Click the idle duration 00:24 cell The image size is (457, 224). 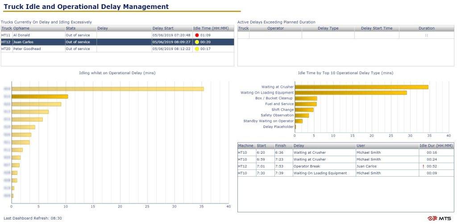click(x=436, y=160)
